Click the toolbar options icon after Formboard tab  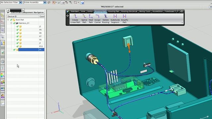pos(182,12)
